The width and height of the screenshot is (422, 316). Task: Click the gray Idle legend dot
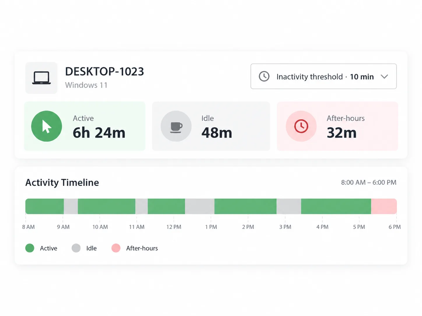tap(76, 248)
